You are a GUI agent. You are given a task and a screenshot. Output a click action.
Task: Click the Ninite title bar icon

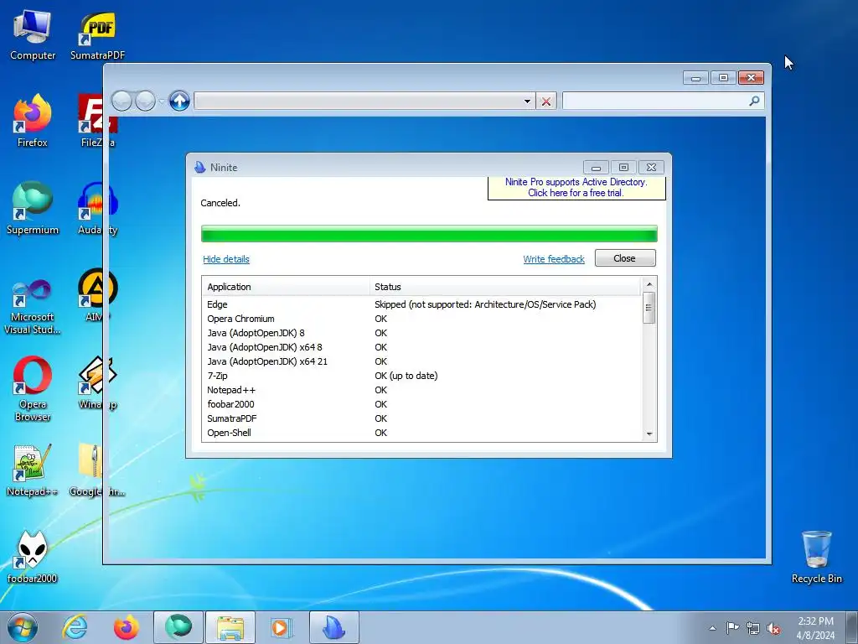tap(200, 167)
